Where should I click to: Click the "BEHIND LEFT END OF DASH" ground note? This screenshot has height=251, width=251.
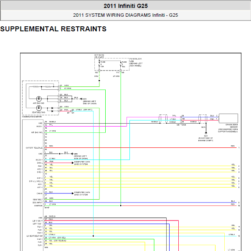90,102
